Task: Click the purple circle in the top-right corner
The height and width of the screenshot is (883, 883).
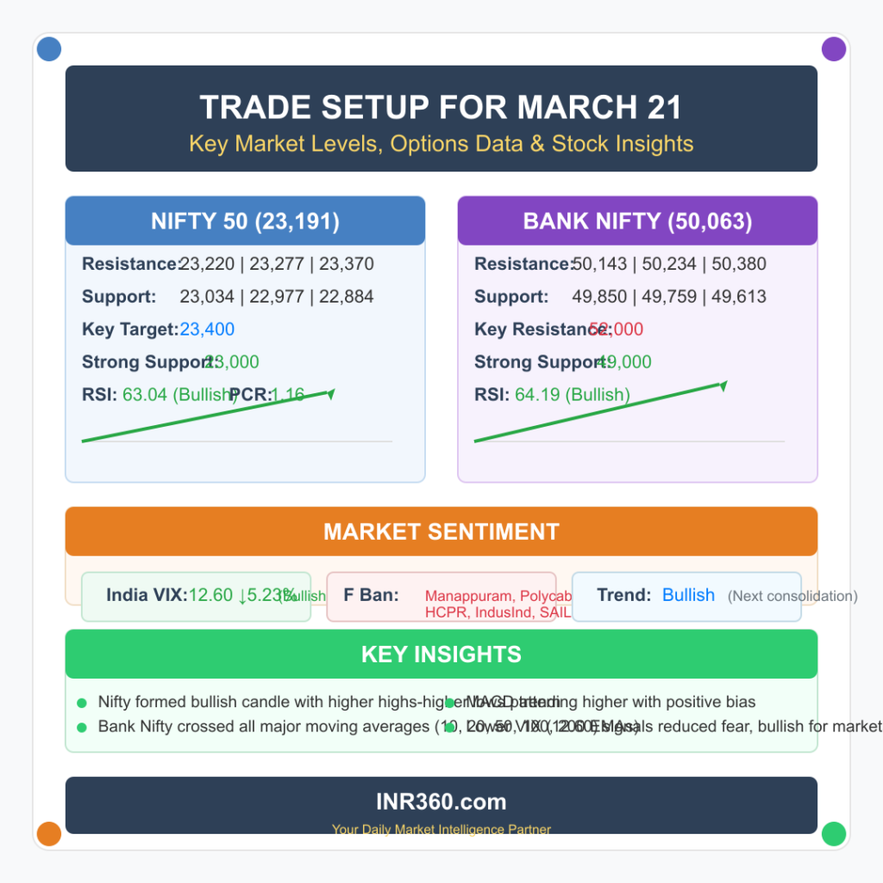Action: [834, 49]
